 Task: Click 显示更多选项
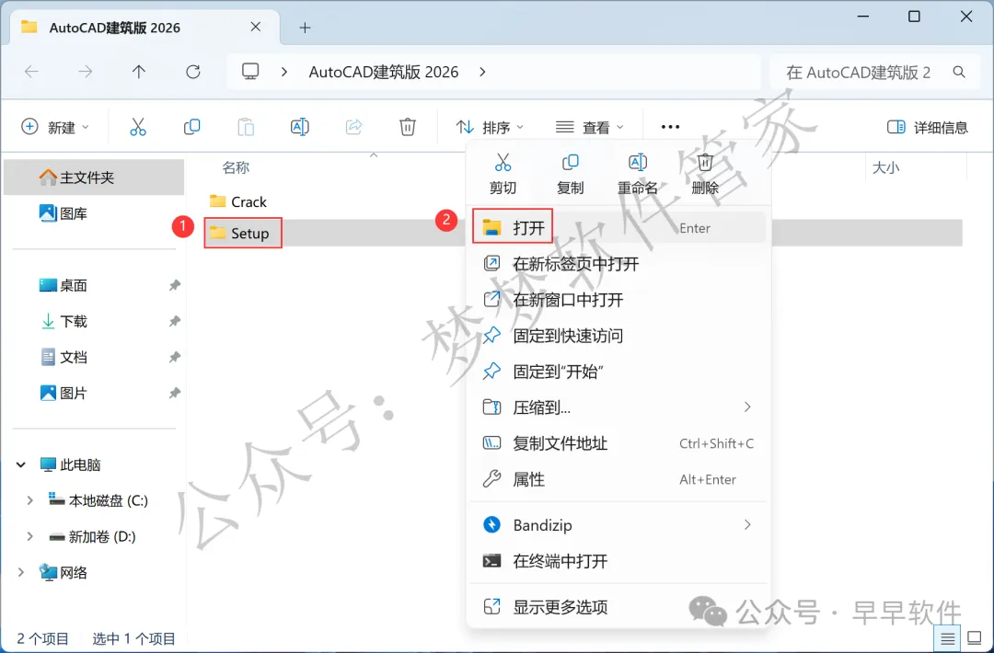pos(618,607)
